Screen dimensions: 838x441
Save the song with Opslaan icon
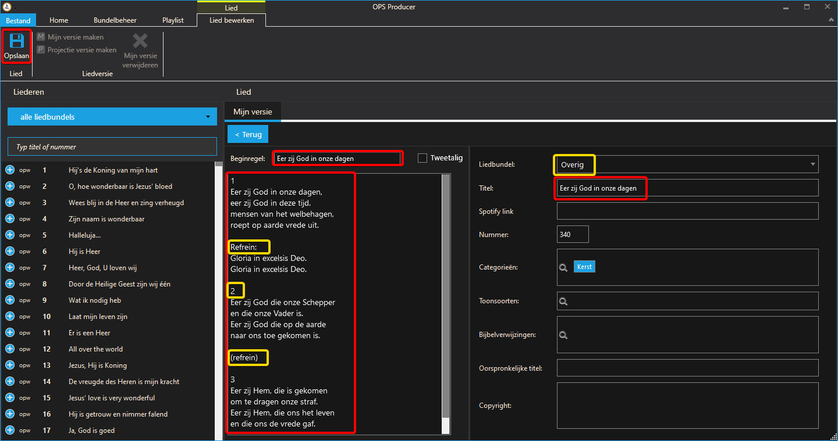coord(16,41)
